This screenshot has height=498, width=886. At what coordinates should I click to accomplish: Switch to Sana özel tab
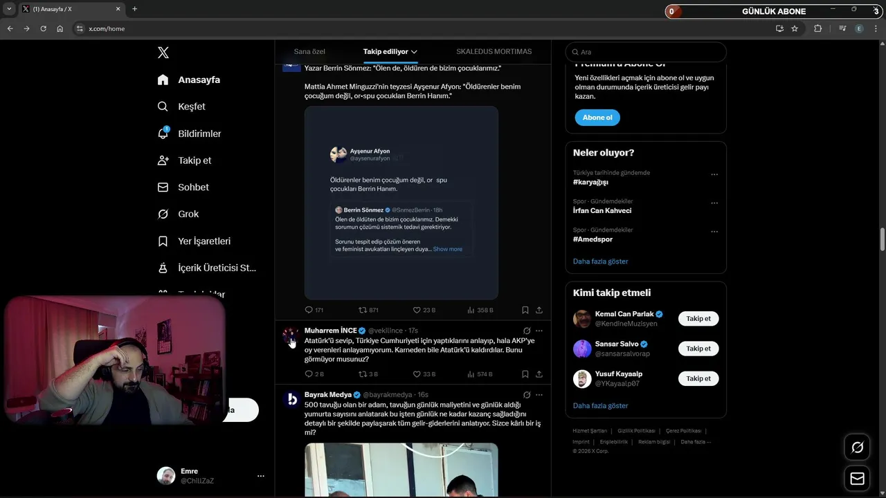309,52
